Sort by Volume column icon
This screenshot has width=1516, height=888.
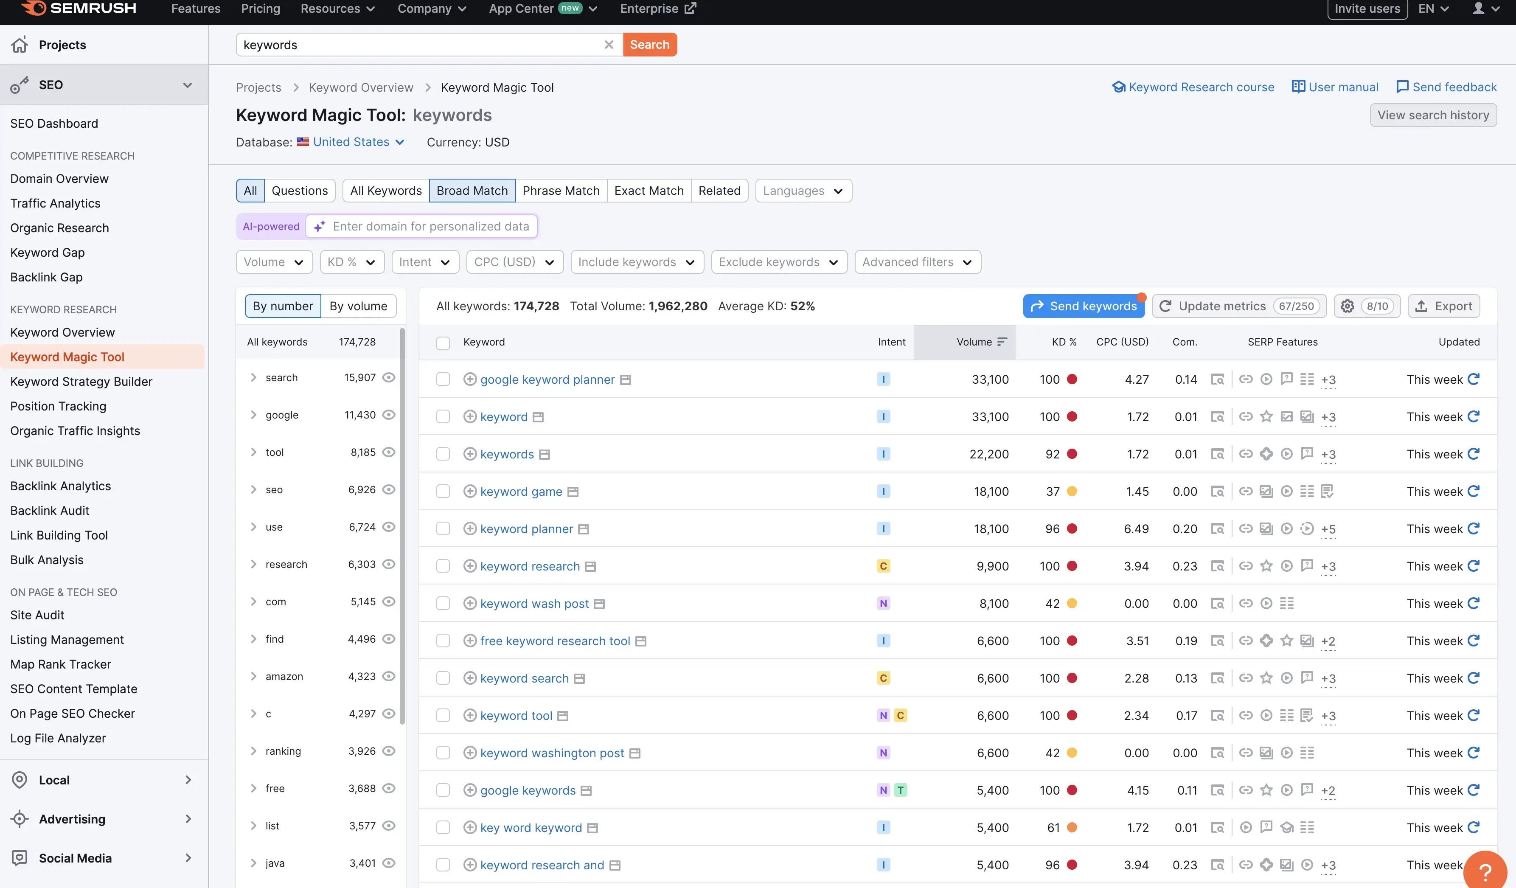[1002, 342]
